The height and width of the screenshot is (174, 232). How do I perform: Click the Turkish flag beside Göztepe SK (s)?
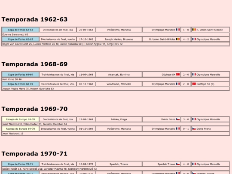pyautogui.click(x=194, y=84)
